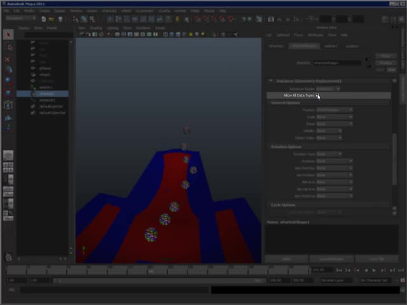Click the Load Attributes button
The width and height of the screenshot is (407, 305).
pyautogui.click(x=331, y=259)
